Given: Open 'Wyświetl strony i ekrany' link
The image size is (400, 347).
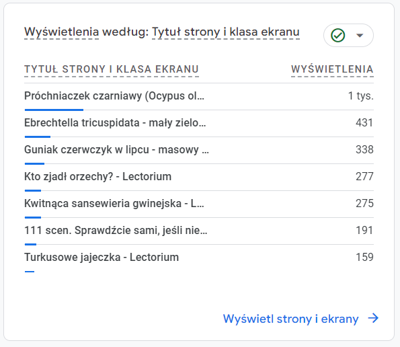Looking at the screenshot, I should (291, 319).
